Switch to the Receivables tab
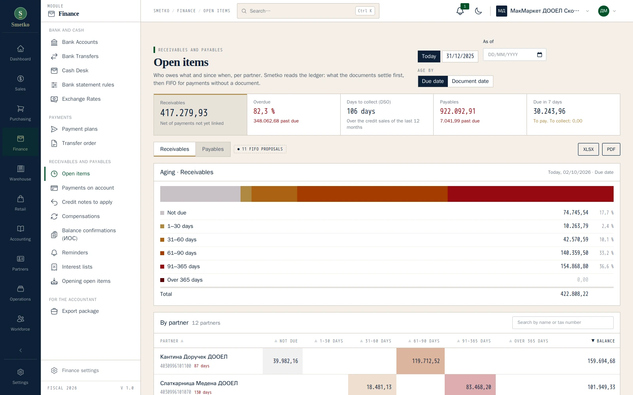The width and height of the screenshot is (633, 395). pos(174,149)
